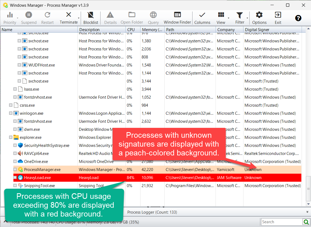Click the SnippingTool.exe scissors icon

click(20, 185)
